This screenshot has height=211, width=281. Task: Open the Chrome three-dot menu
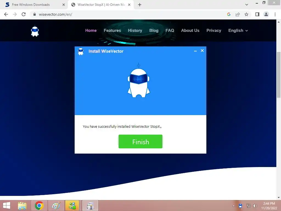275,14
